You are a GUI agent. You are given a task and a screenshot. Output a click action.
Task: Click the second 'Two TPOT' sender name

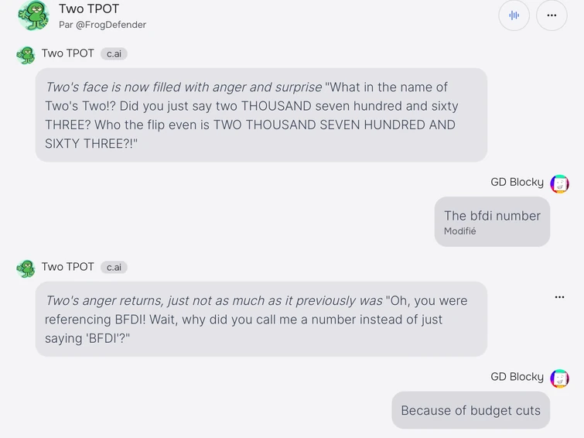68,266
